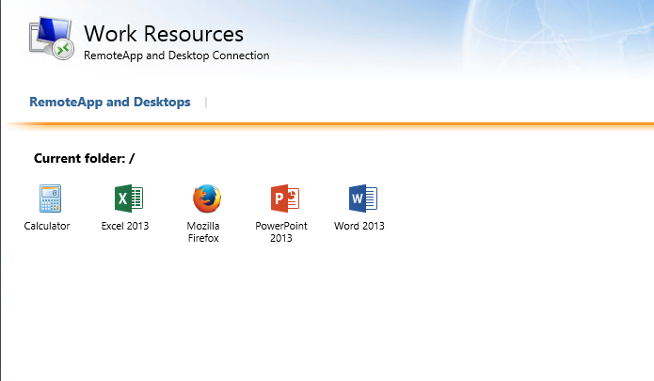654x381 pixels.
Task: Open the Excel 2013 green icon
Action: (x=126, y=198)
